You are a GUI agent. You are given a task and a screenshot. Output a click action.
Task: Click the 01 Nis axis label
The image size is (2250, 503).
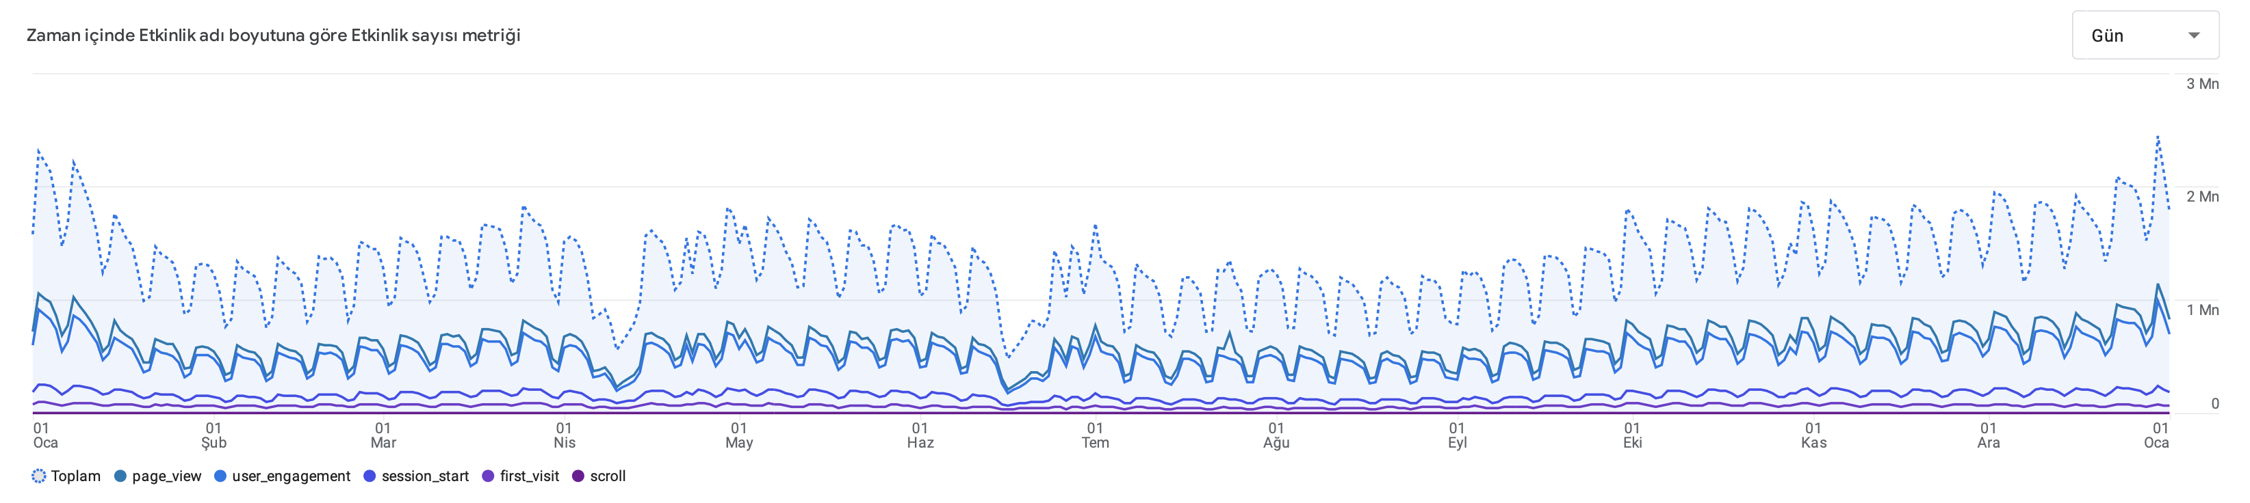(565, 435)
